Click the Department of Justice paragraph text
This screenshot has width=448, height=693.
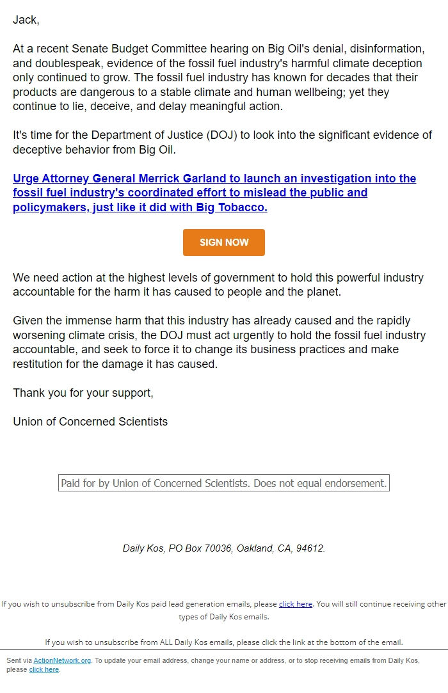(x=222, y=142)
